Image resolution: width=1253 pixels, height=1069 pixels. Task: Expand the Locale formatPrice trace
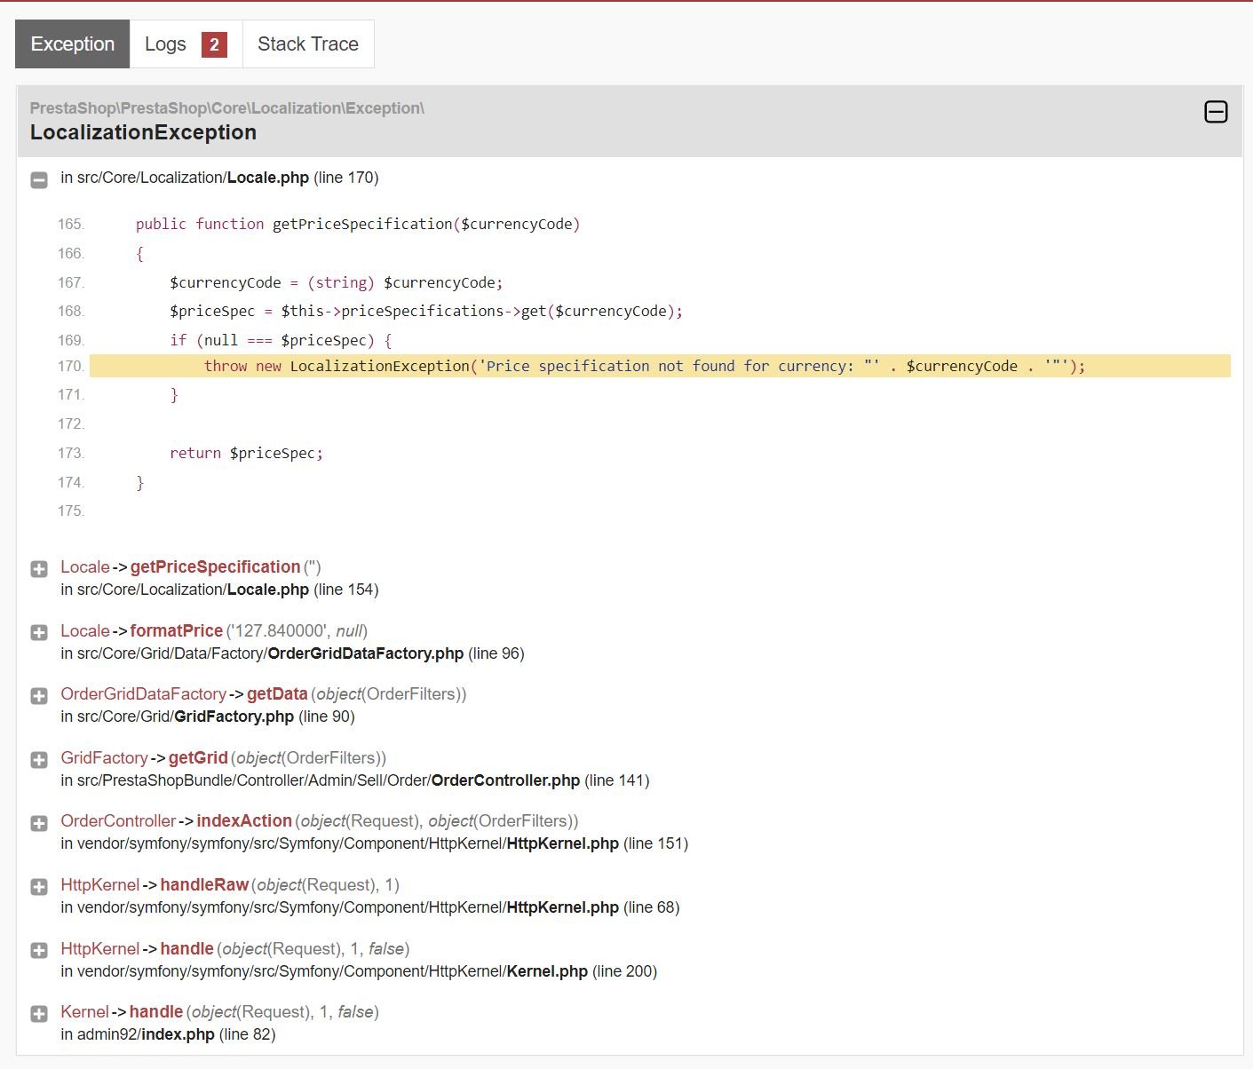coord(39,632)
